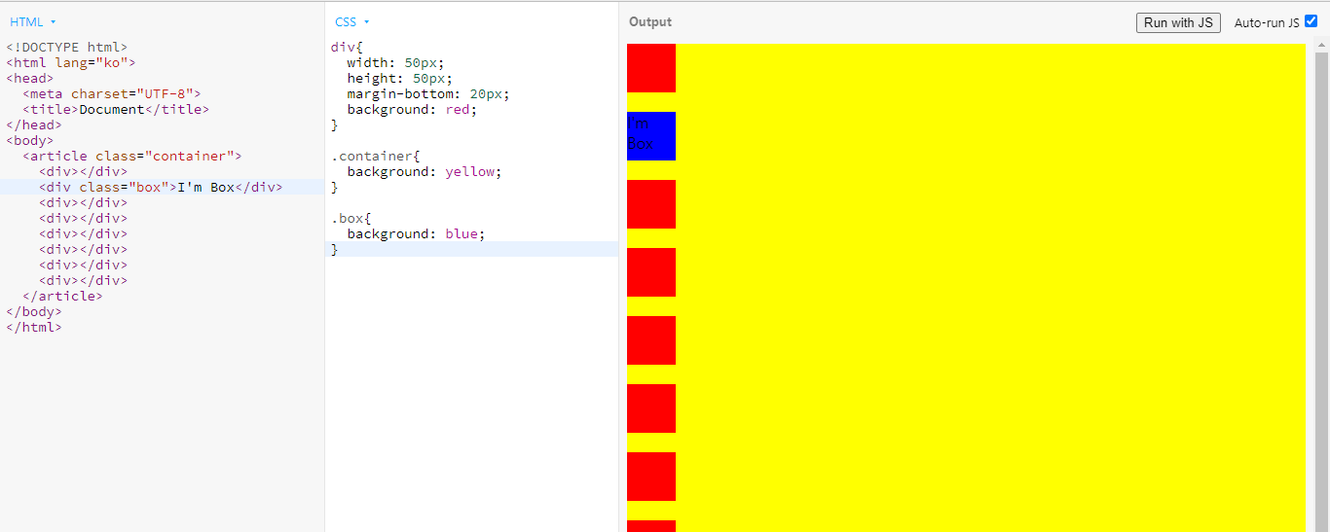This screenshot has width=1330, height=532.
Task: Click the opening '<head>' tag line
Action: pos(30,78)
